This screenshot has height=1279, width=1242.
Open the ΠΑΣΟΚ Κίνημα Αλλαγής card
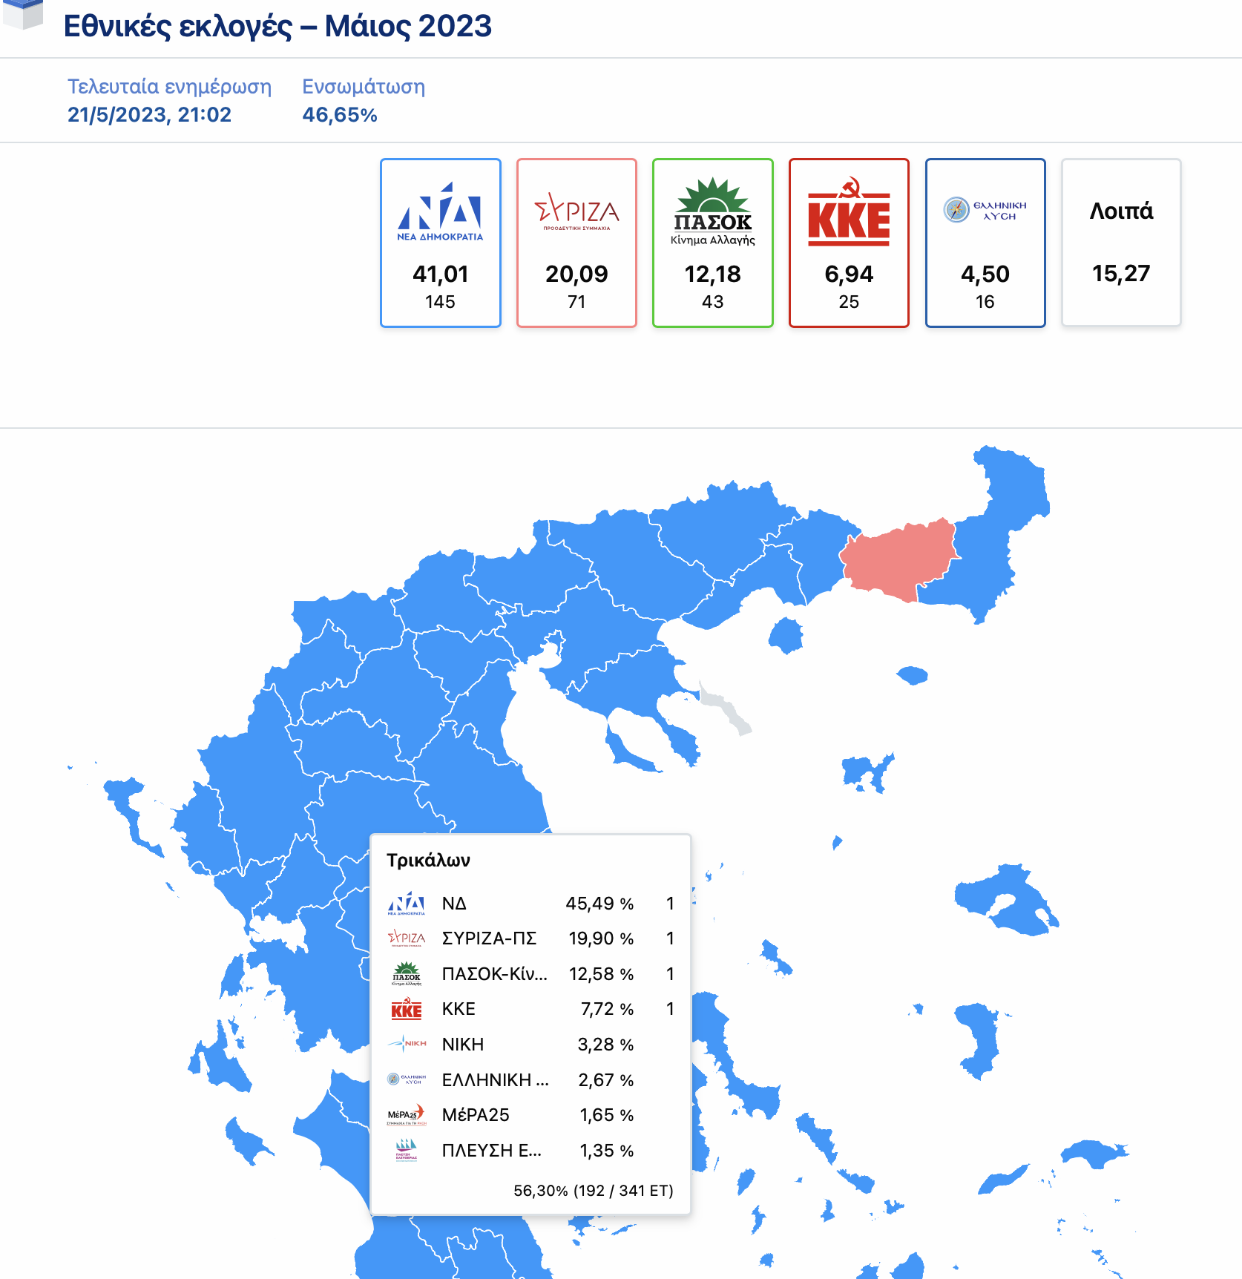713,243
